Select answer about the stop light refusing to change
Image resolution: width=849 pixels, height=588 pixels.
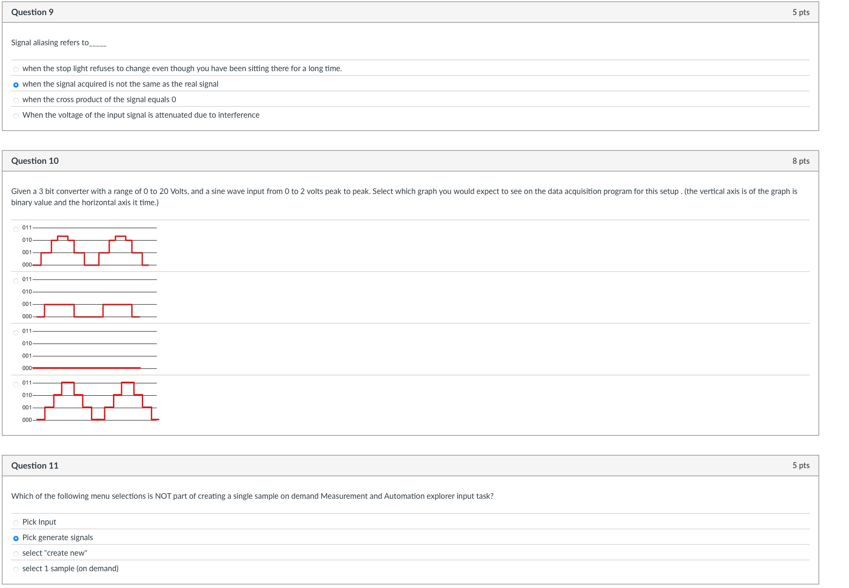[x=16, y=68]
